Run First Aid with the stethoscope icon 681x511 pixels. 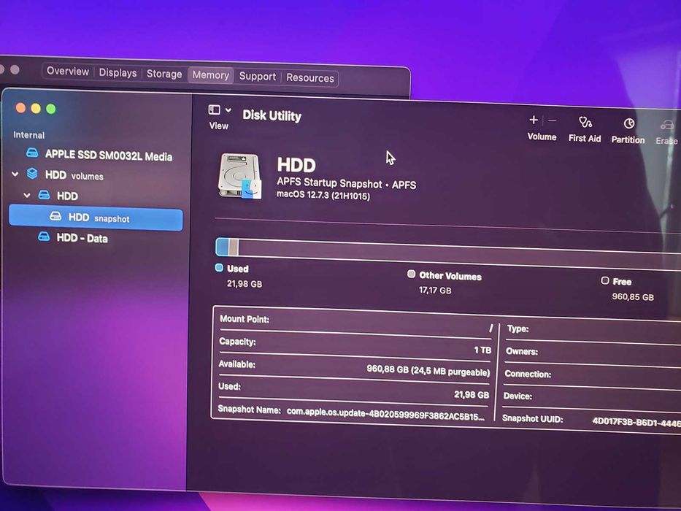pos(585,123)
